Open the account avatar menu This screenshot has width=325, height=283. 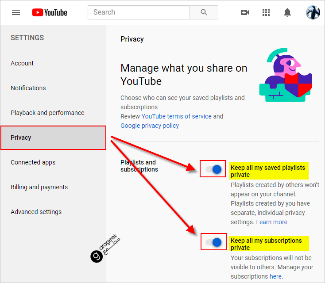point(313,12)
